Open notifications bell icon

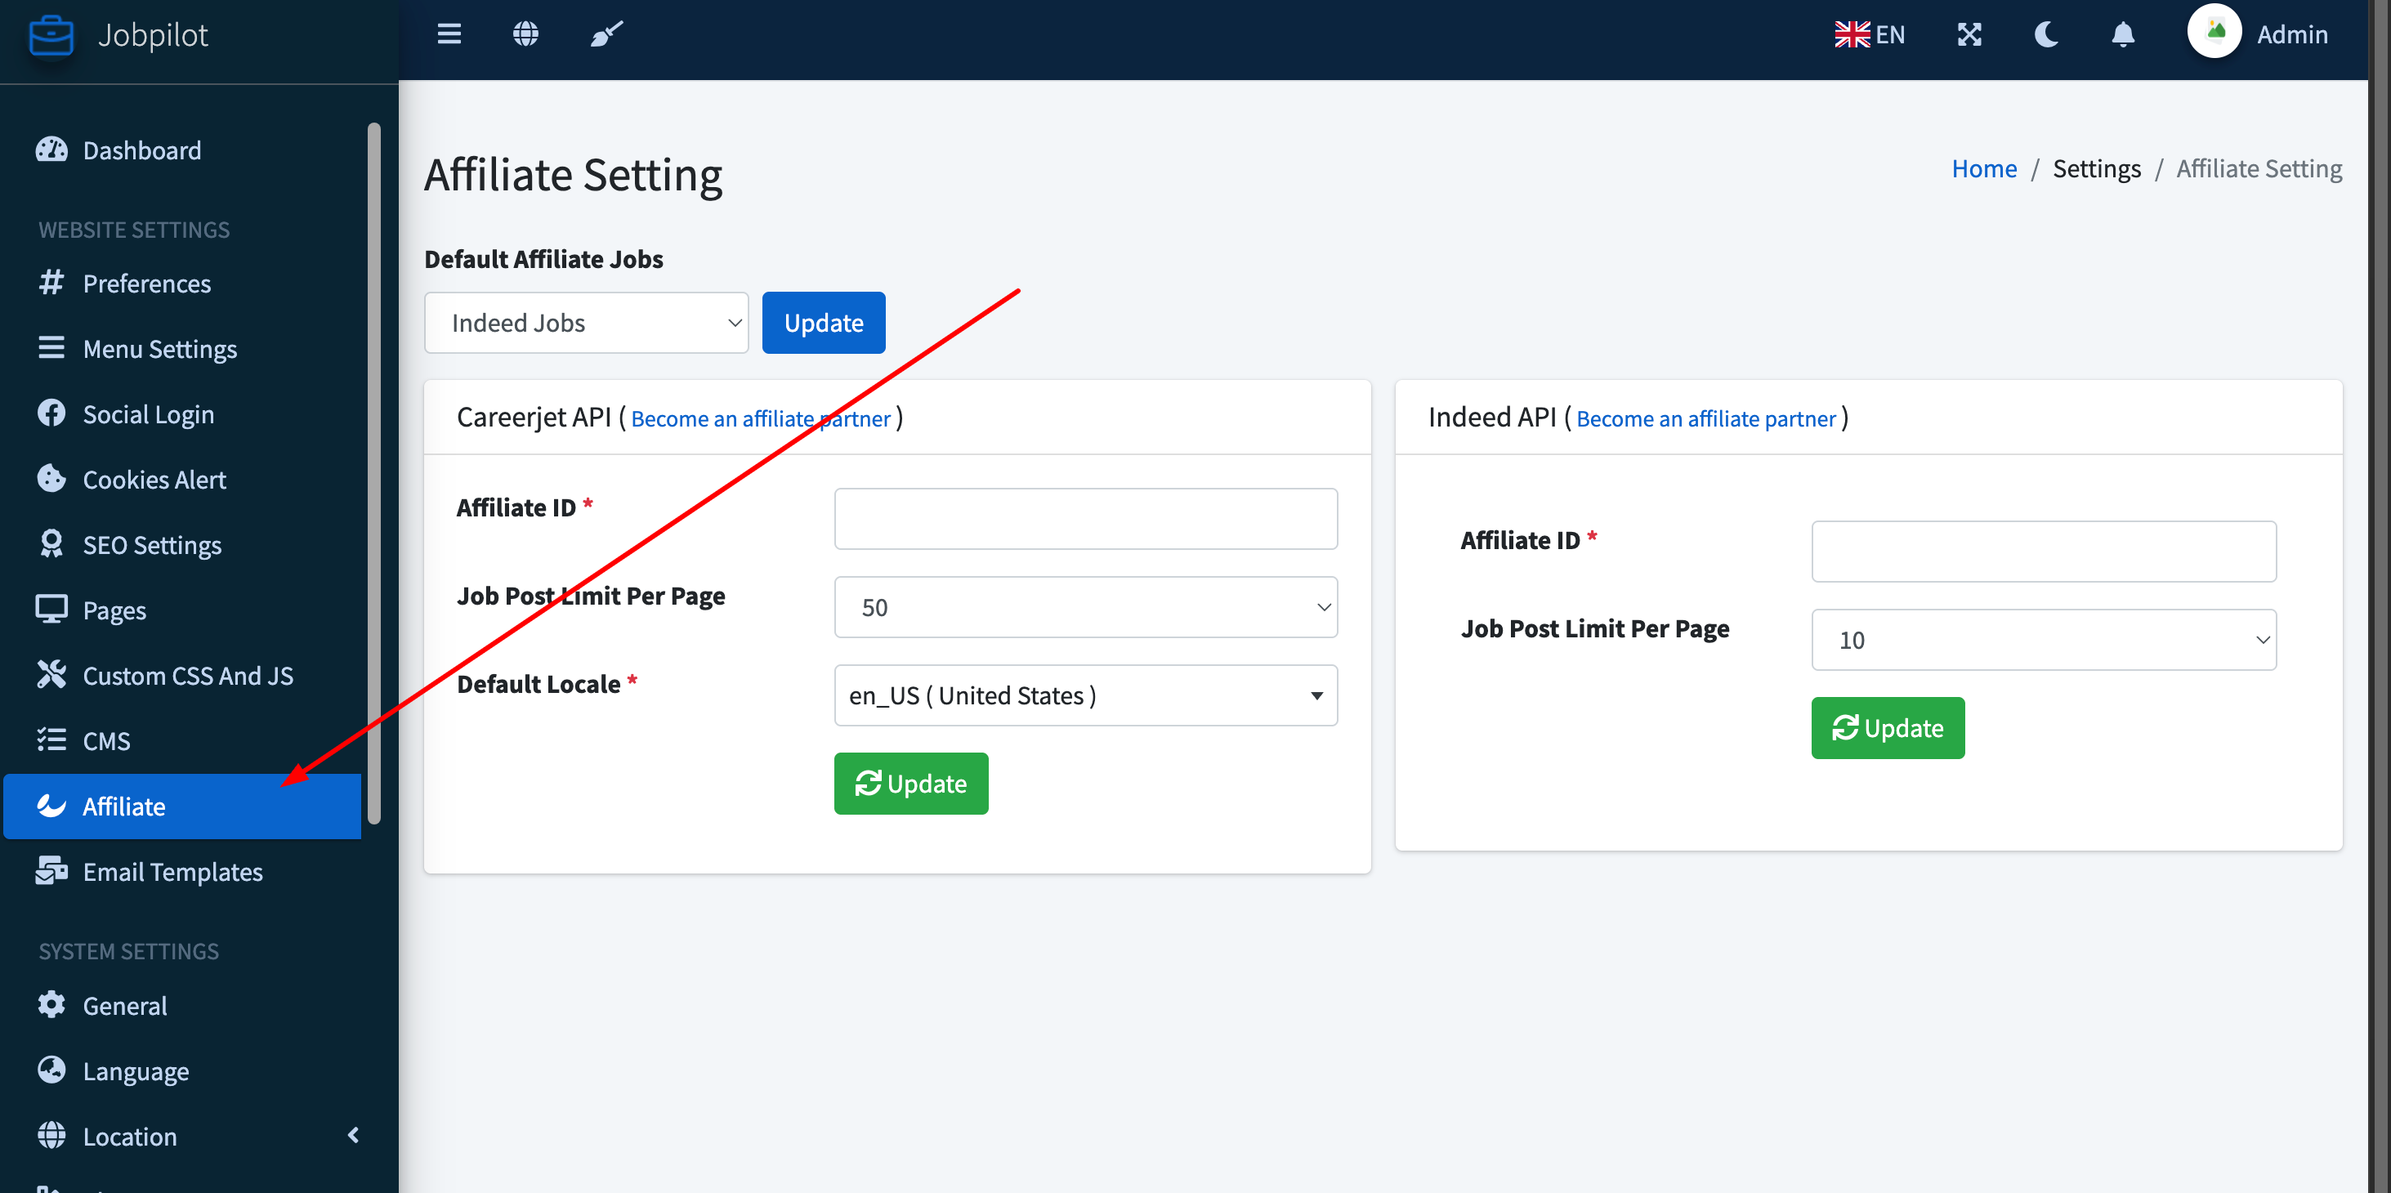point(2123,34)
